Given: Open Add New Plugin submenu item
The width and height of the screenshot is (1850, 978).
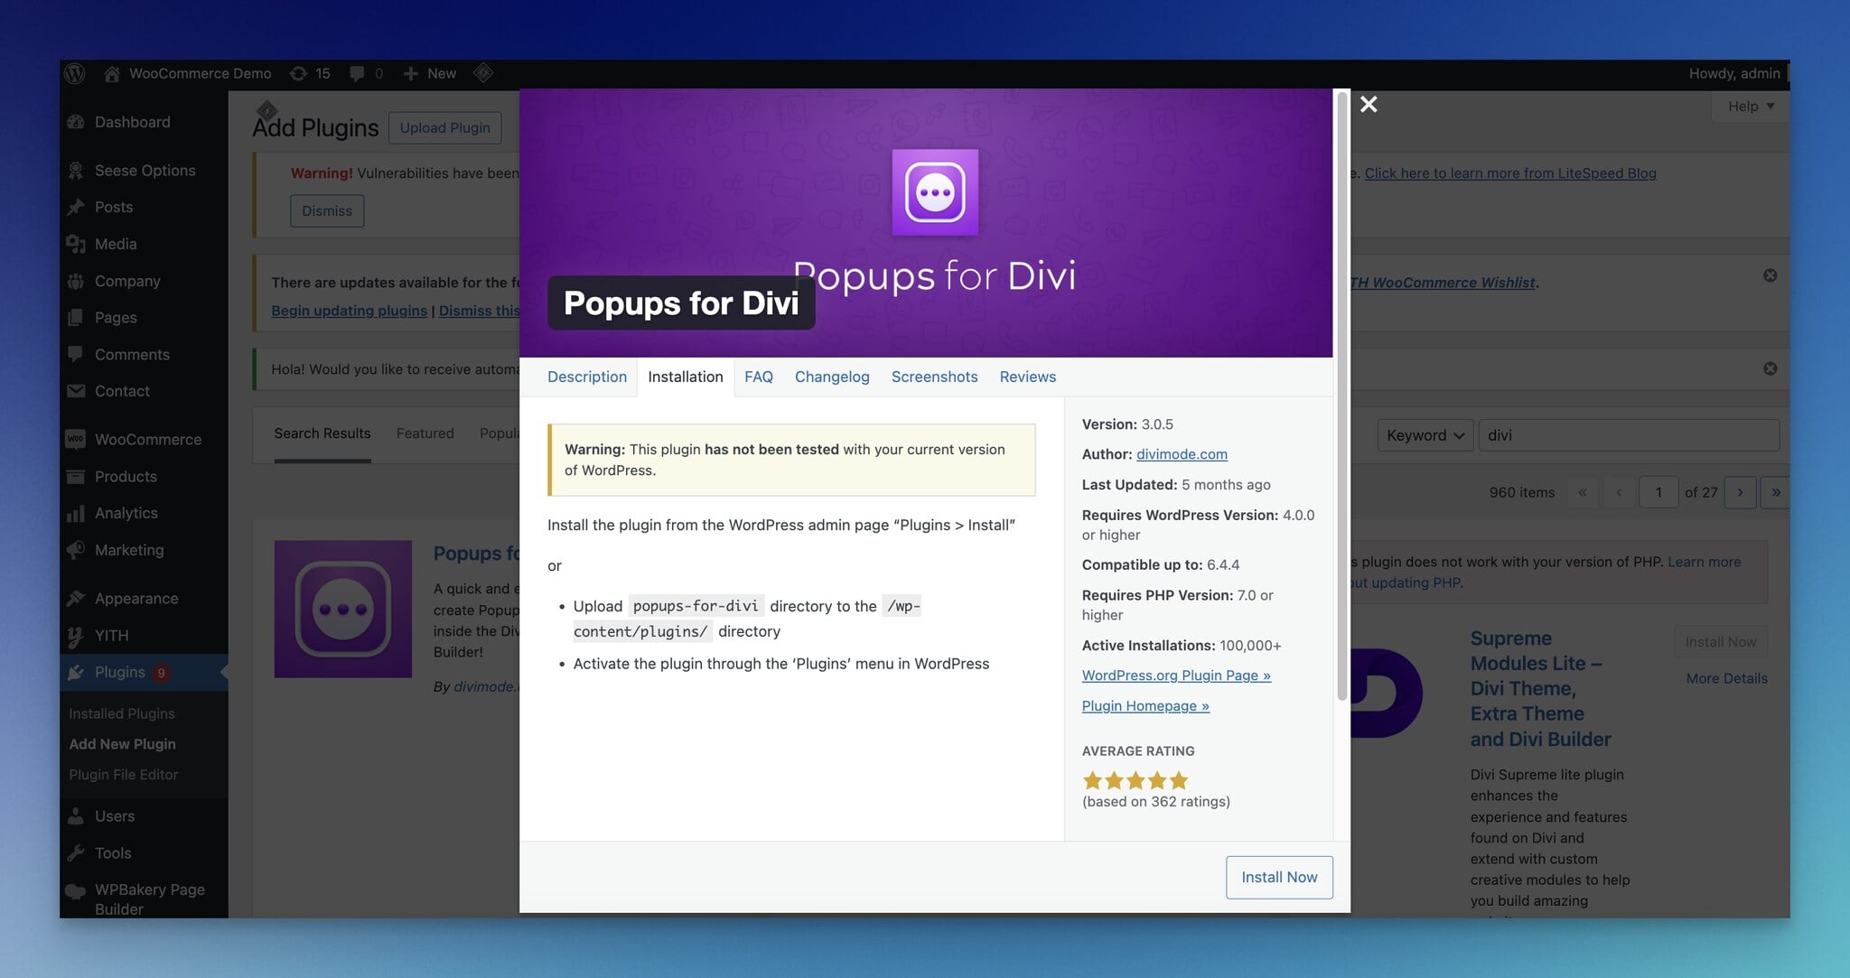Looking at the screenshot, I should pos(122,744).
